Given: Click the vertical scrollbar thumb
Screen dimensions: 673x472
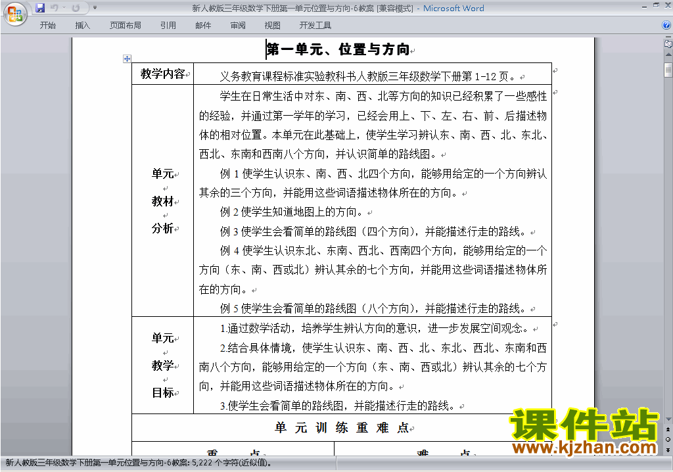Looking at the screenshot, I should [x=668, y=70].
